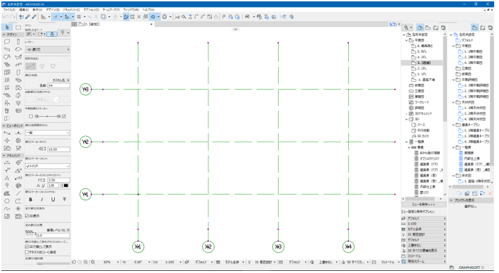
Task: Select the Line tool in Document toolbox
Action: (x=18, y=193)
